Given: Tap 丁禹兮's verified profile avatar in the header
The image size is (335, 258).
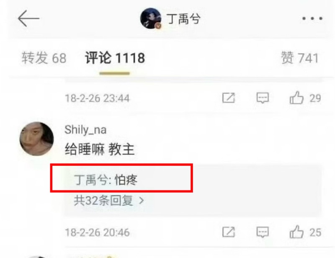Looking at the screenshot, I should pyautogui.click(x=151, y=18).
